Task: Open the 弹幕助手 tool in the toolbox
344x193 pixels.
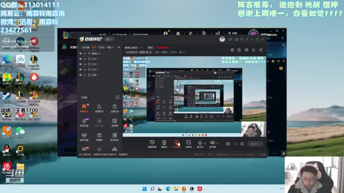Action: pyautogui.click(x=84, y=109)
